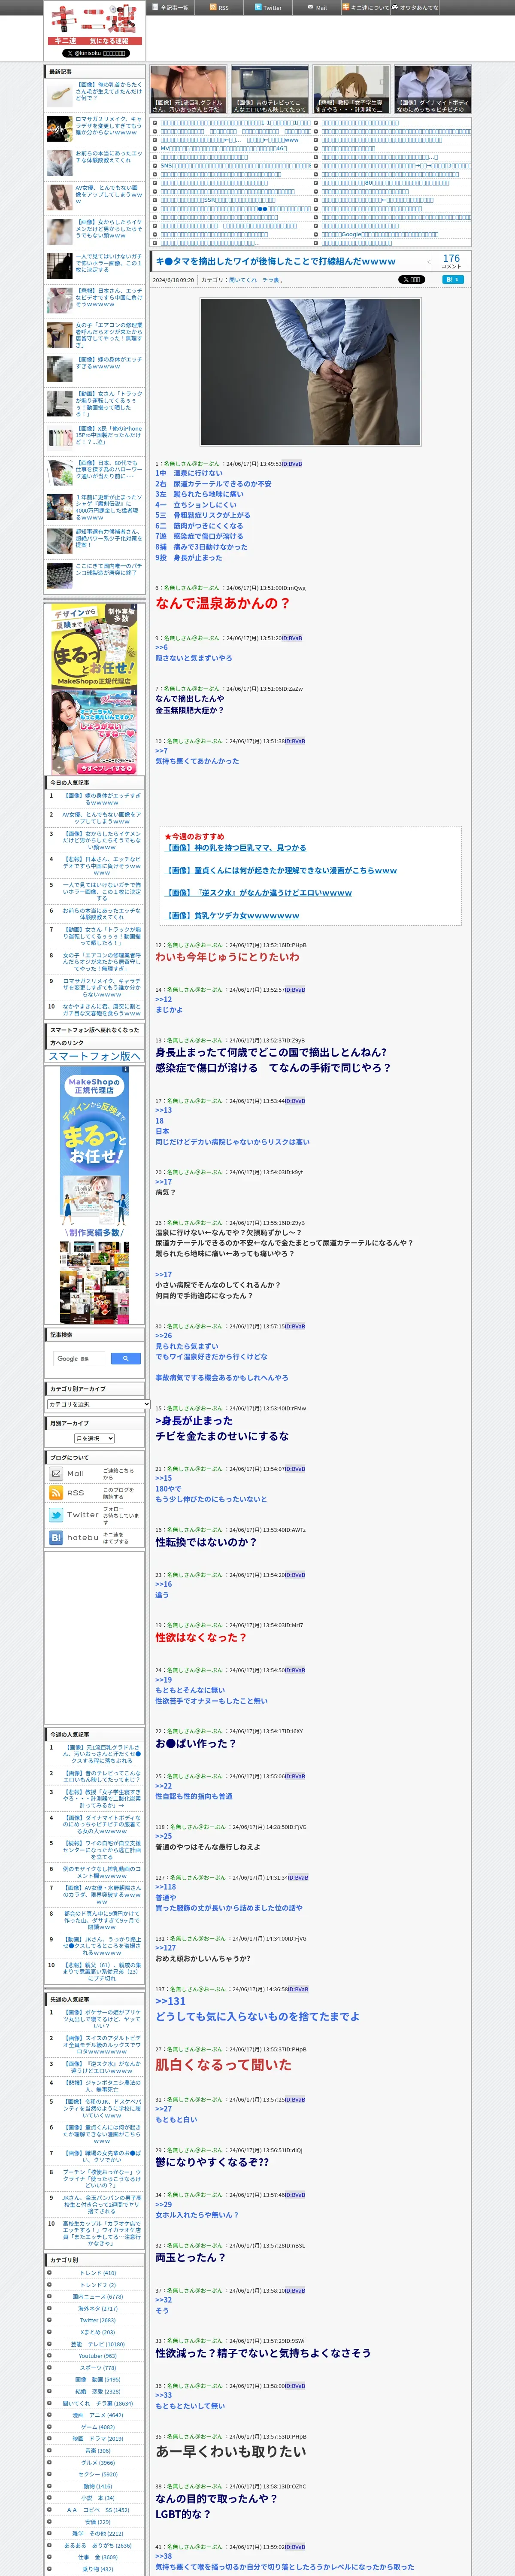Open category 国内ニュース (6778)

[98, 2296]
